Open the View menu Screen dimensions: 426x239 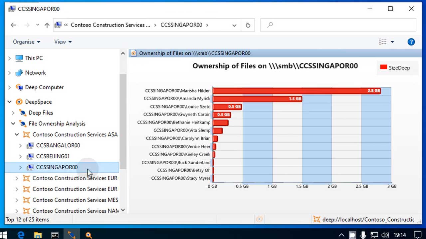coord(63,42)
